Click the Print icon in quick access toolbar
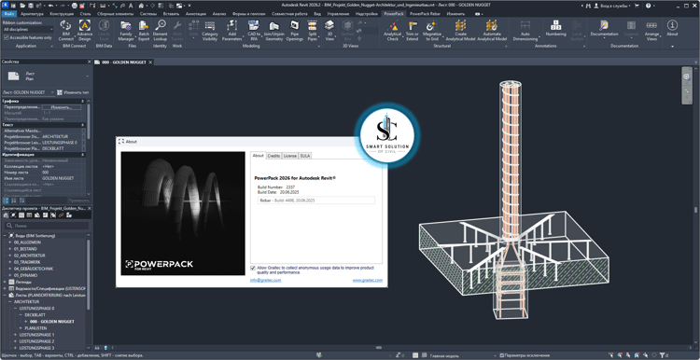The height and width of the screenshot is (360, 700). tap(75, 7)
